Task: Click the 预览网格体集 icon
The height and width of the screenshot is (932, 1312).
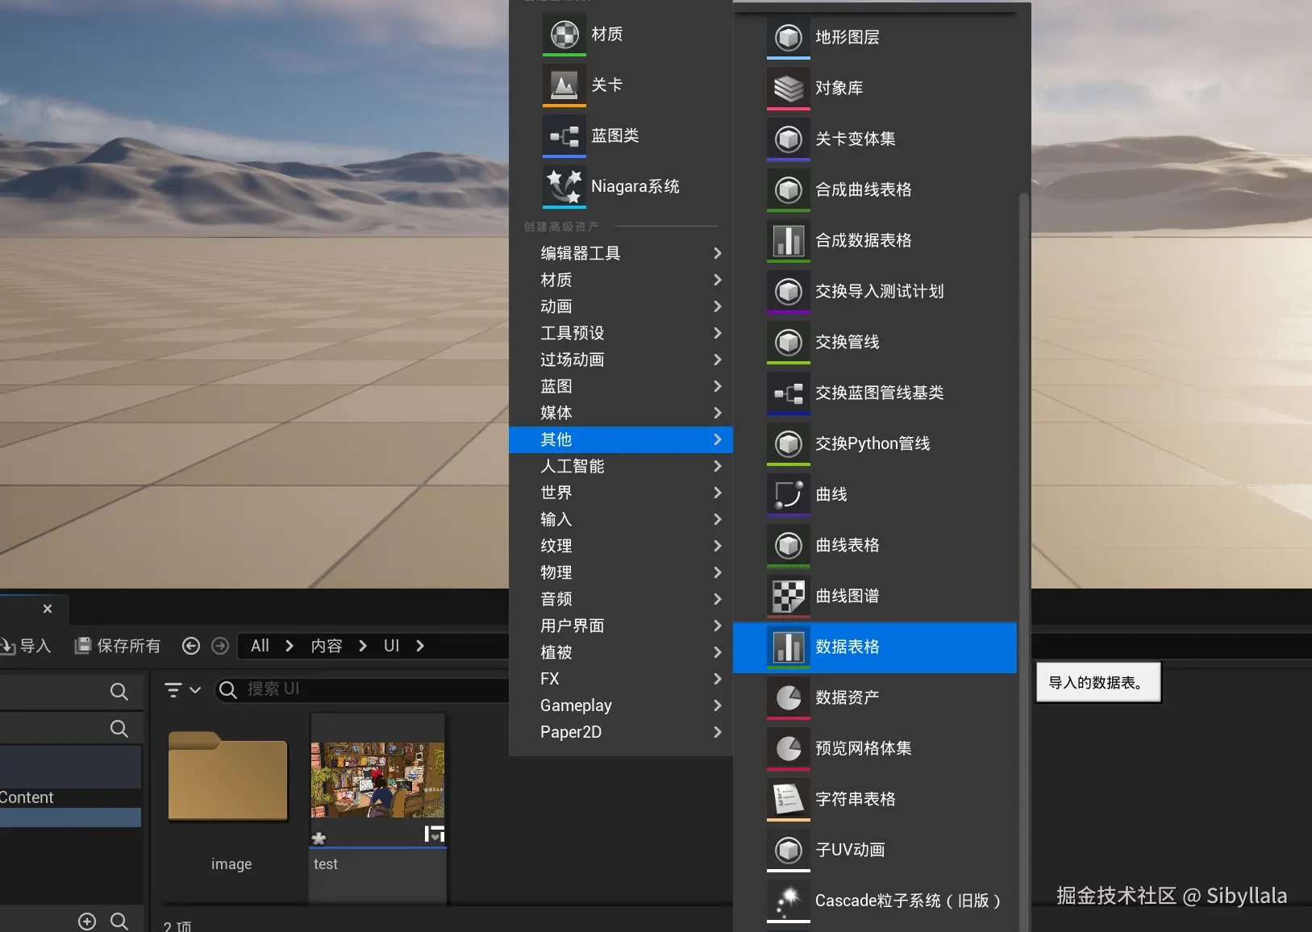Action: pyautogui.click(x=788, y=748)
